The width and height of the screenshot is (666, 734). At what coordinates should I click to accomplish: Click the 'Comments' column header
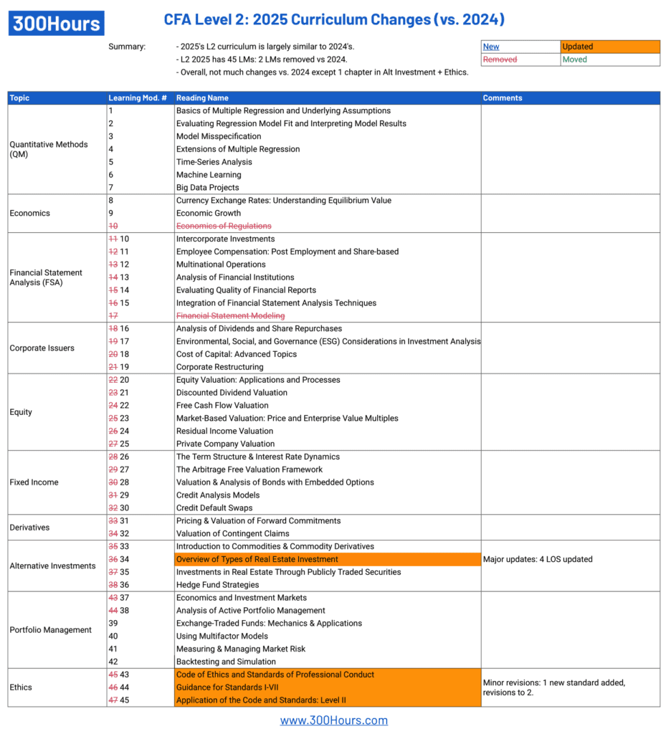pos(503,98)
